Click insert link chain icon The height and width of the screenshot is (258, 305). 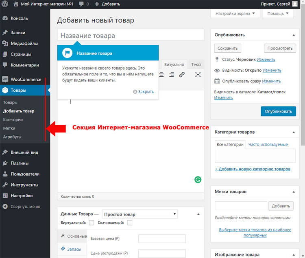pyautogui.click(x=182, y=75)
